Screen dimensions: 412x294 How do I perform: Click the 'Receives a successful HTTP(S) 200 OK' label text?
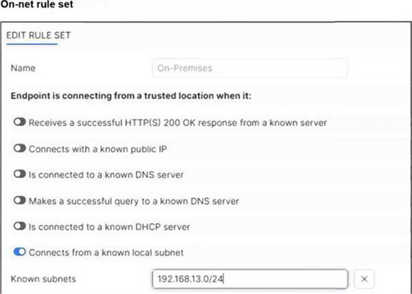point(178,123)
